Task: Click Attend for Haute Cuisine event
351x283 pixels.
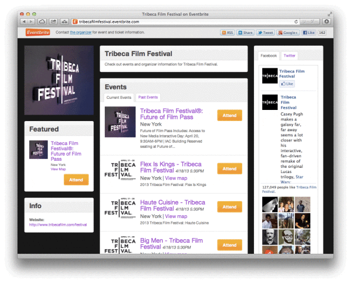Action: point(229,206)
